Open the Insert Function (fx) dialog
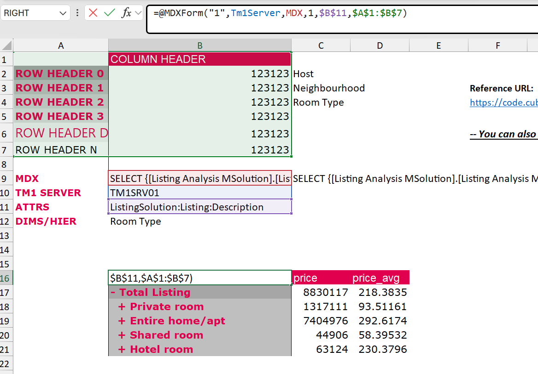Viewport: 538px width, 374px height. (126, 13)
